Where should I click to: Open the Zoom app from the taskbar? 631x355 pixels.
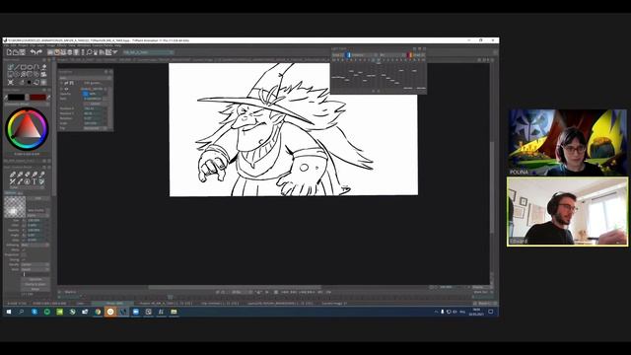[x=136, y=312]
